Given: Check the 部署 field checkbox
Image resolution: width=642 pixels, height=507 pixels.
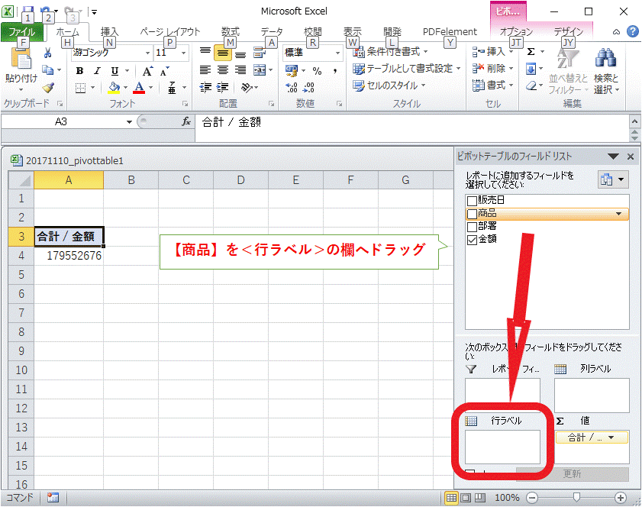Looking at the screenshot, I should click(x=472, y=226).
